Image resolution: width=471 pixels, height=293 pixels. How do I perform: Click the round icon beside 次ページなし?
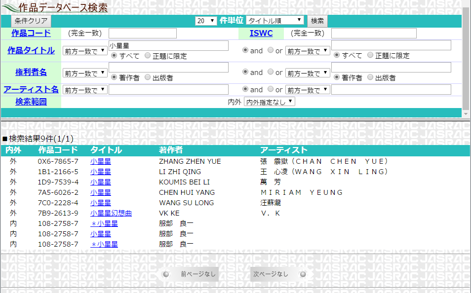coord(303,274)
